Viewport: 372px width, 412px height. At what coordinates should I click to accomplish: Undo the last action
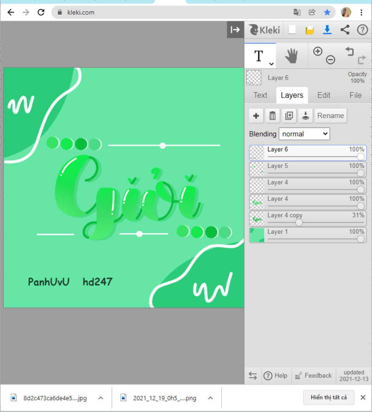349,52
